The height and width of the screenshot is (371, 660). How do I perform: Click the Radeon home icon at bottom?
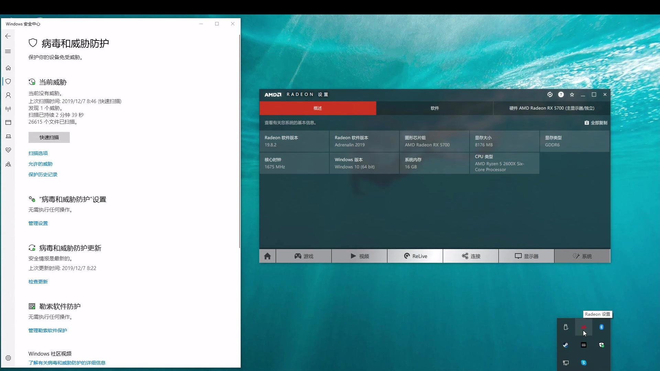(267, 256)
